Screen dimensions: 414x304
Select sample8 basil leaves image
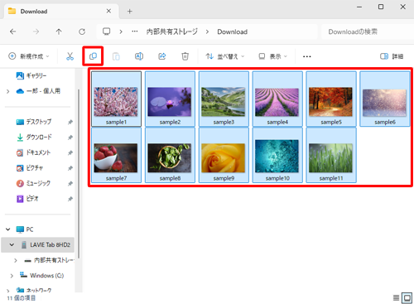coord(170,155)
